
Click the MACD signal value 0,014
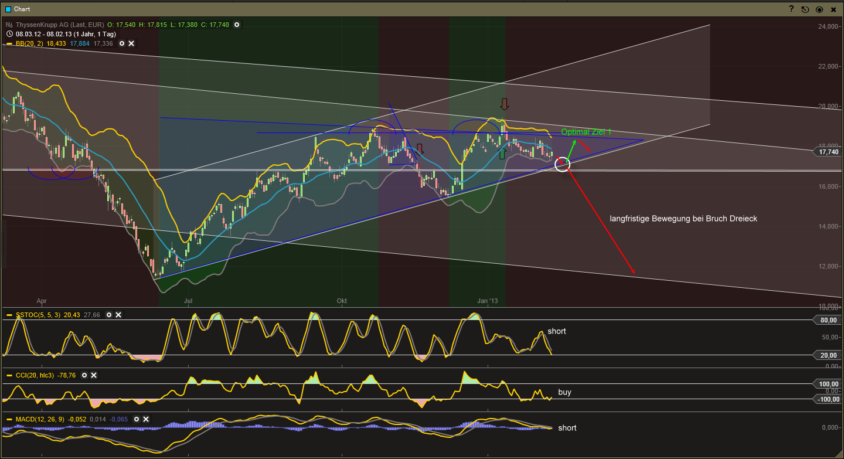pyautogui.click(x=98, y=419)
